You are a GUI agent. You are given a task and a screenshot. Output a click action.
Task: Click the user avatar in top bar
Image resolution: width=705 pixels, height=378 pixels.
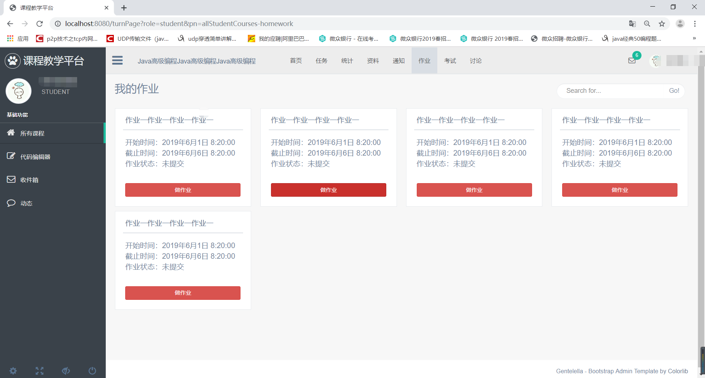tap(655, 61)
